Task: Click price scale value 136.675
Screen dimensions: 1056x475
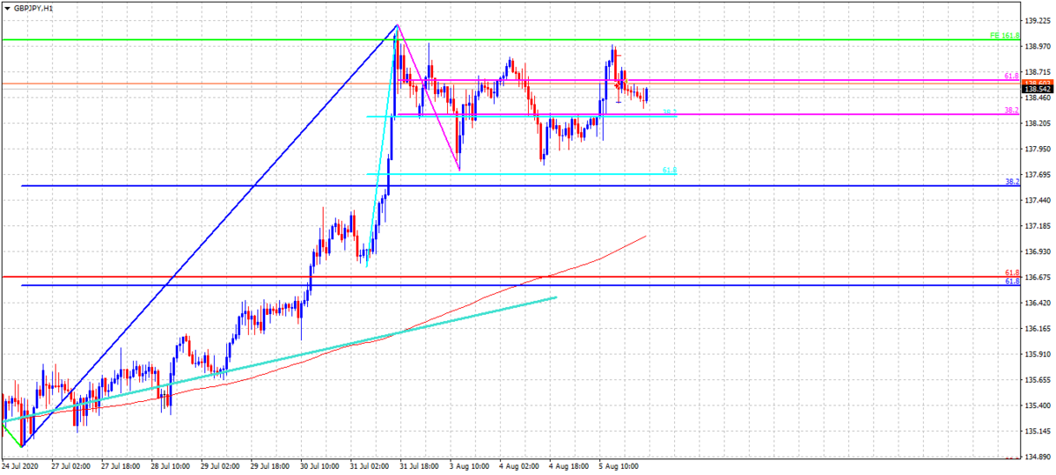Action: point(1038,278)
